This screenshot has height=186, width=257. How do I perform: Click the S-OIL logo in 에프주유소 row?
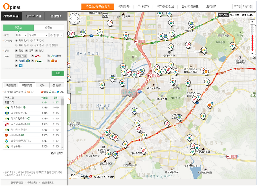pyautogui.click(x=7, y=108)
